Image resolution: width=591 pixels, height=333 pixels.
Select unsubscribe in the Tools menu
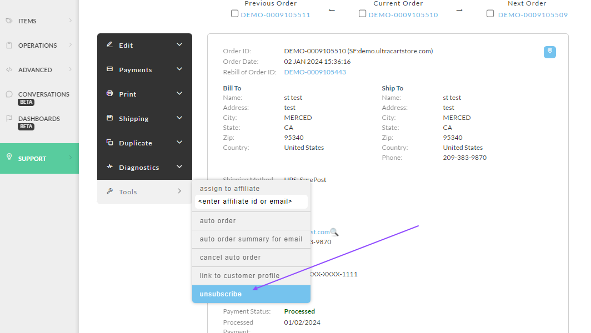tap(252, 294)
